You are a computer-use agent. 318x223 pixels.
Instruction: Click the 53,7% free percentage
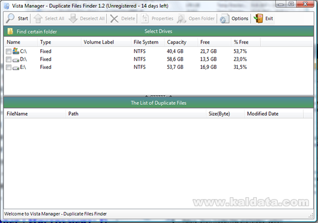click(x=240, y=51)
